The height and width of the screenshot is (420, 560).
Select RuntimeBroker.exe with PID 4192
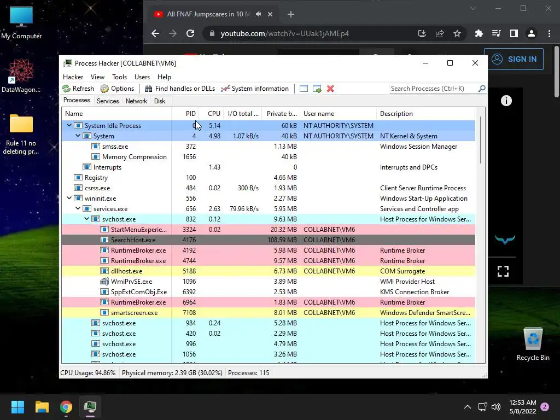tap(268, 250)
